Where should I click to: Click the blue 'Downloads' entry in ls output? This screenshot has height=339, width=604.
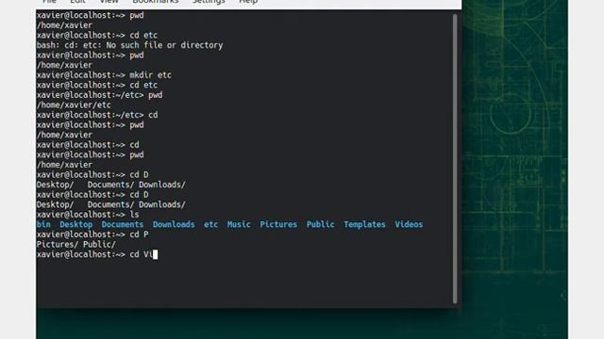pos(174,224)
